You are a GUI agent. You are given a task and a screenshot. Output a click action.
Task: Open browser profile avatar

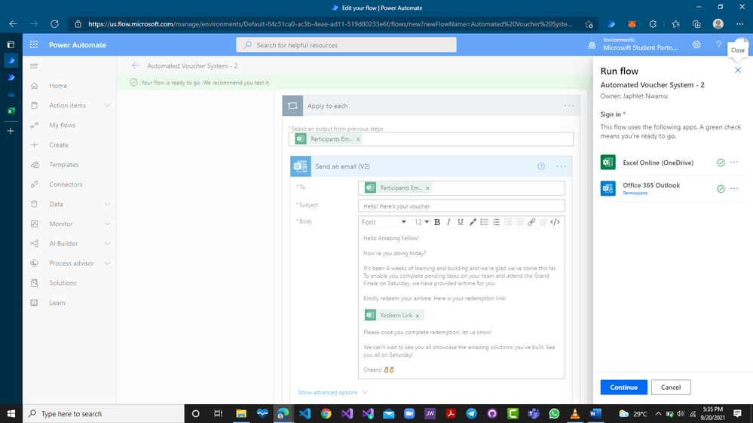coord(718,24)
